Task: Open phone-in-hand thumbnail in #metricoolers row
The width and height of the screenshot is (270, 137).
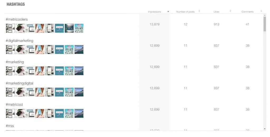Action: click(50, 28)
